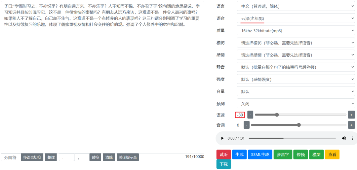Click the 多语言切换 button

pos(32,157)
